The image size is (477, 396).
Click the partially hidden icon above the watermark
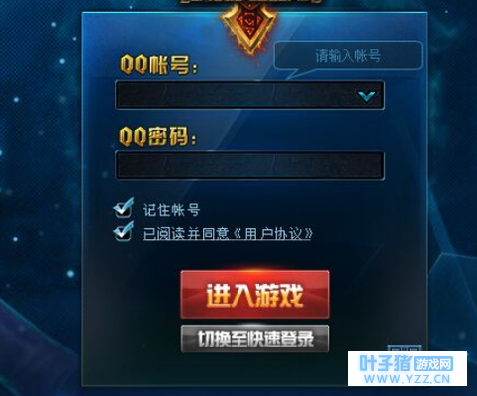tap(404, 348)
